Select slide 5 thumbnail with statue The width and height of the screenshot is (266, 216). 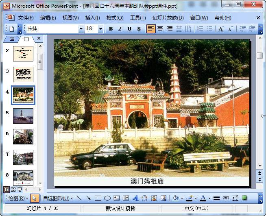23,116
